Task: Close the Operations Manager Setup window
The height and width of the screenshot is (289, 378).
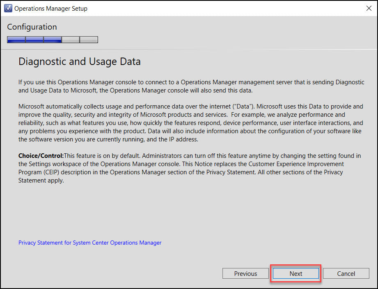Action: pyautogui.click(x=369, y=8)
